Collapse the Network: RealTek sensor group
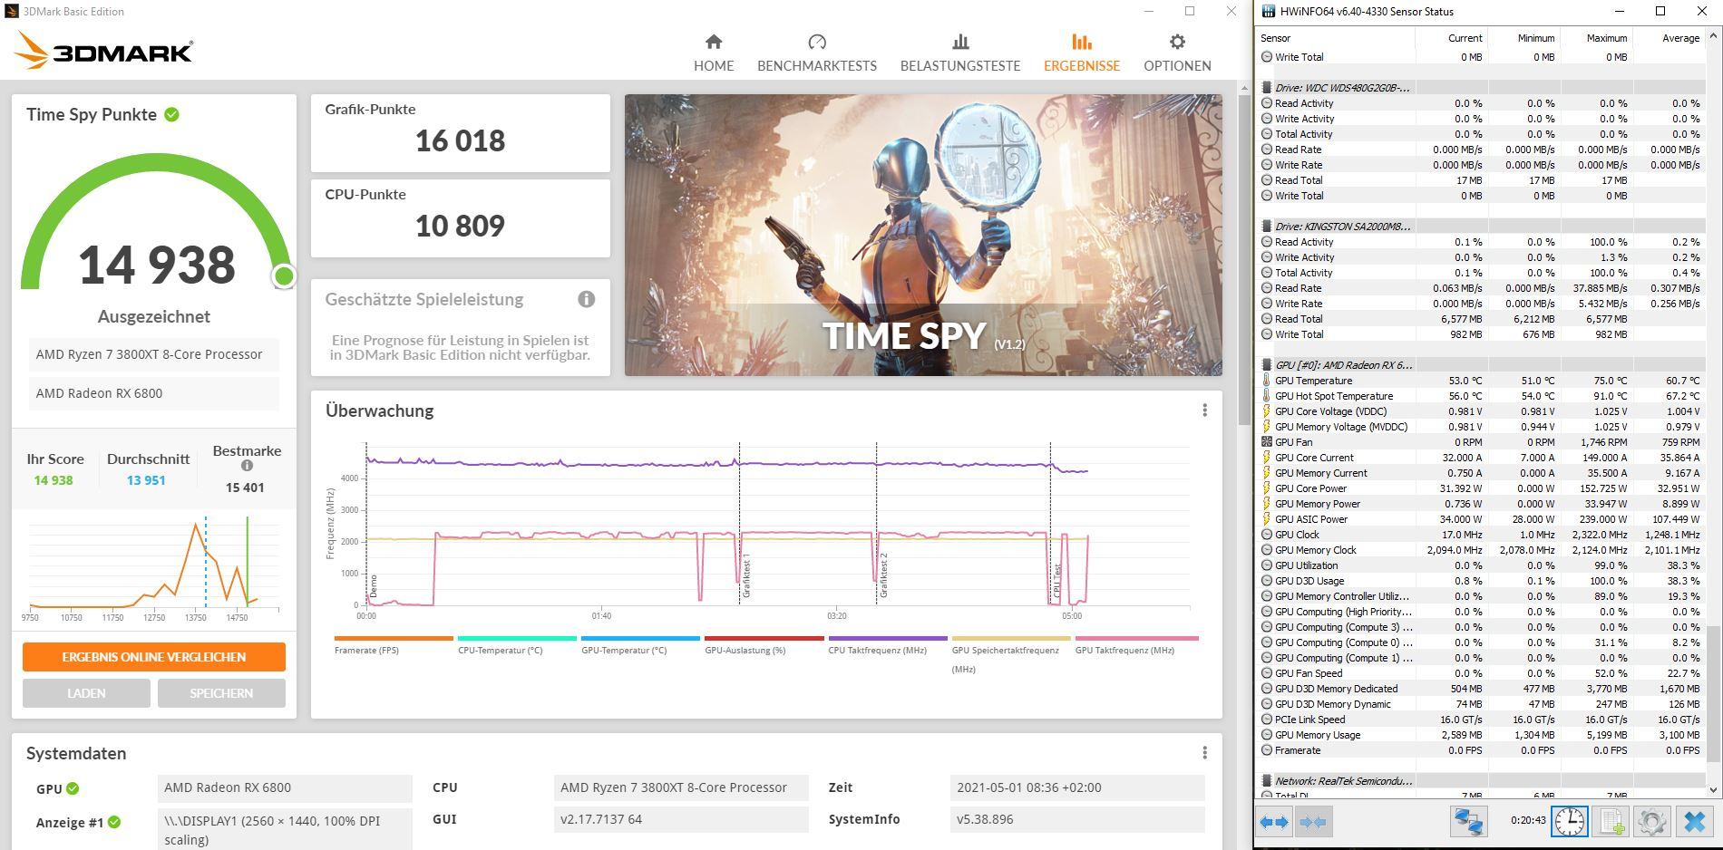 coord(1267,781)
